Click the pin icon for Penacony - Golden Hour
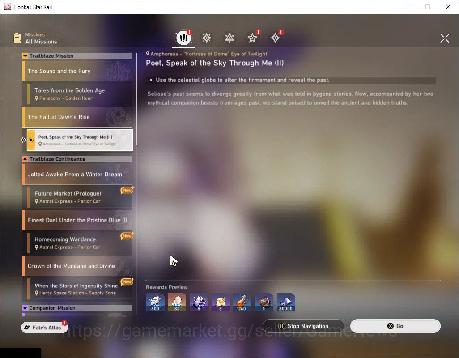459x358 pixels. [36, 98]
